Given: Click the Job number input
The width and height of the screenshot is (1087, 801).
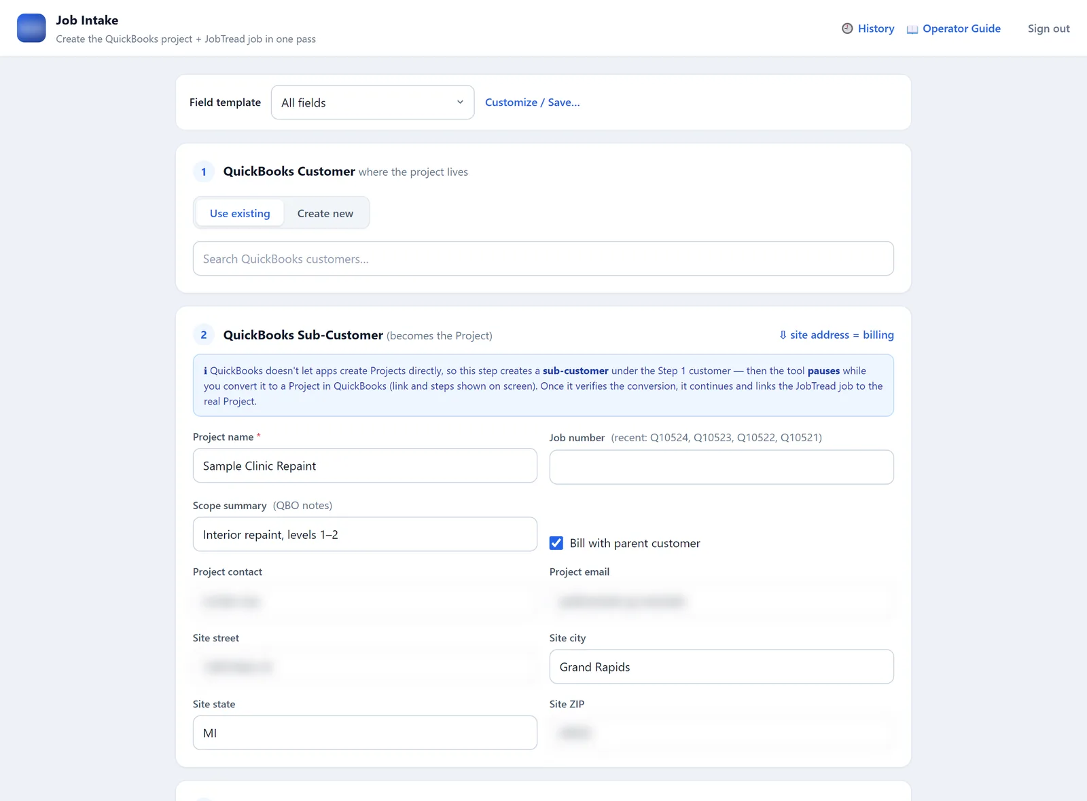Looking at the screenshot, I should [721, 467].
